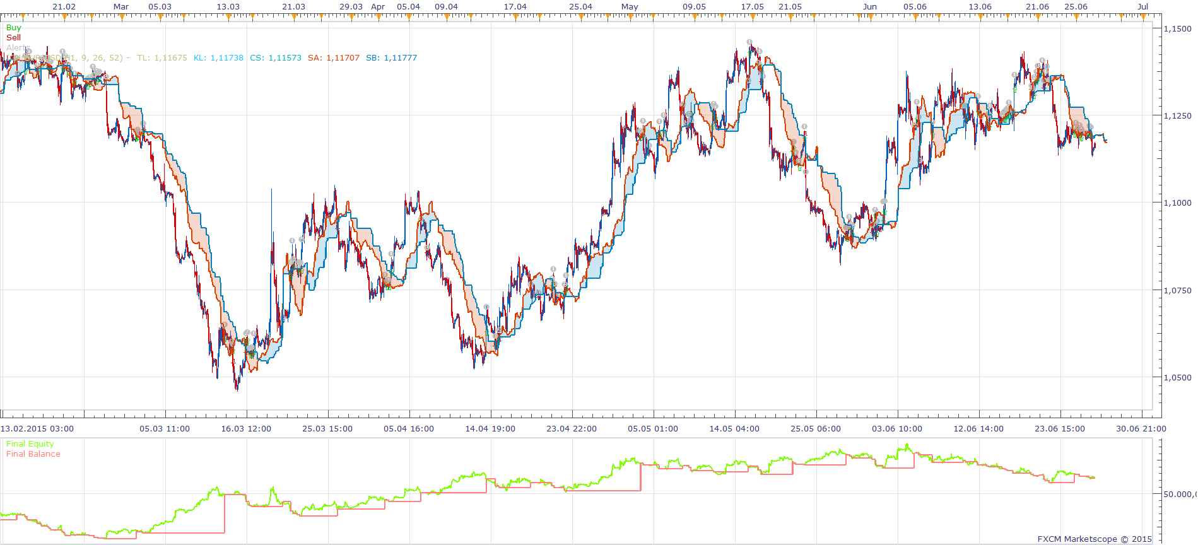Click the 1,1500 price axis label
Image resolution: width=1198 pixels, height=545 pixels.
[1177, 29]
